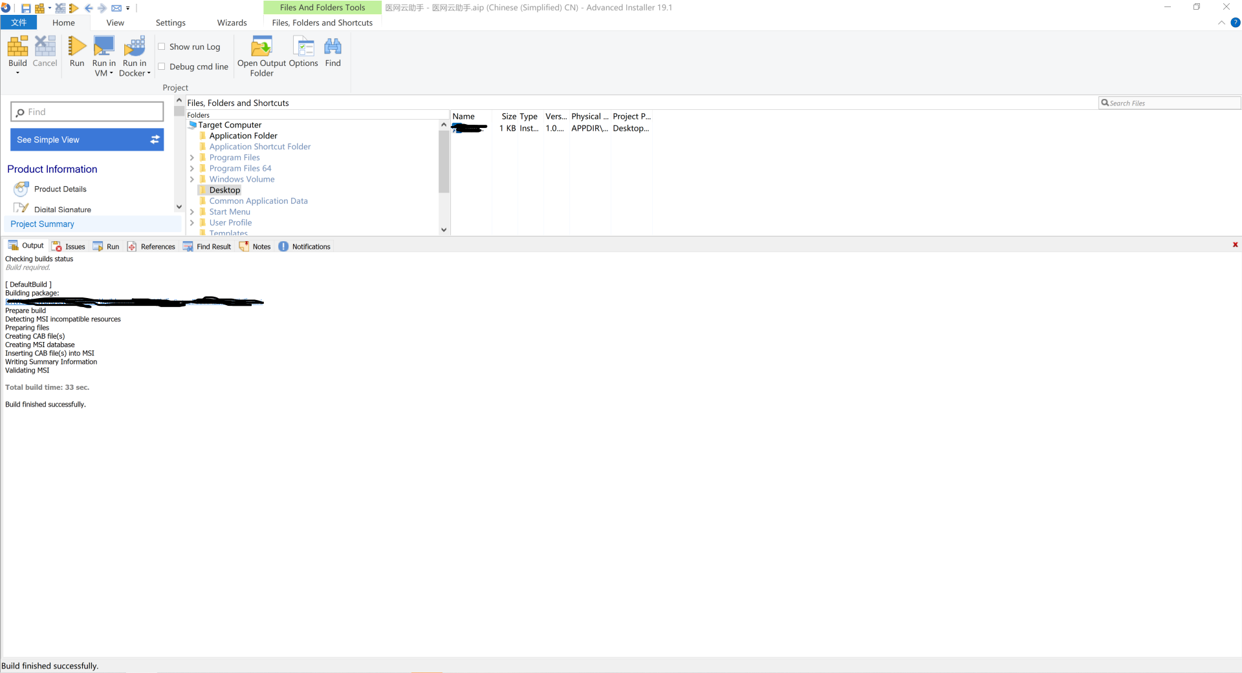Viewport: 1242px width, 673px height.
Task: Open the Project Summary link
Action: 42,224
